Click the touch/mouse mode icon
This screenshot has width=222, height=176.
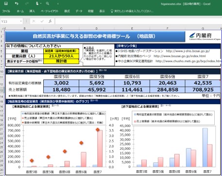point(37,3)
